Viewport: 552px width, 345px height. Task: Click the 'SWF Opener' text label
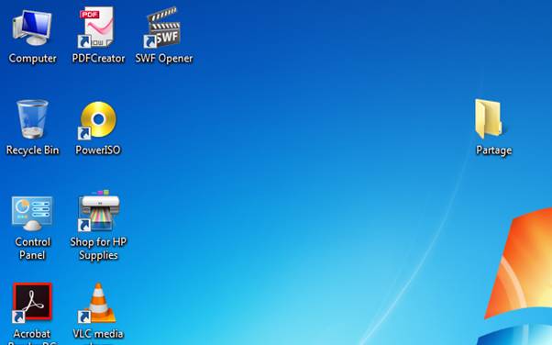click(164, 58)
